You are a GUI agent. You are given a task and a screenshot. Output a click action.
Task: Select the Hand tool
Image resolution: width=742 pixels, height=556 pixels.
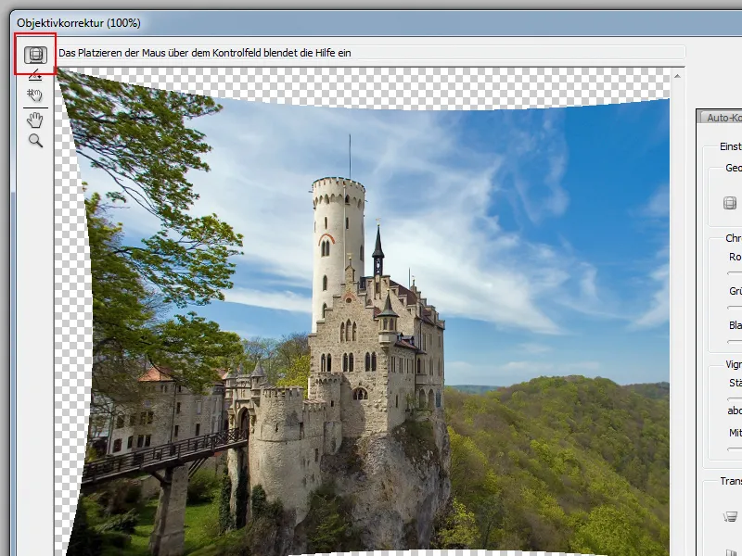coord(34,120)
